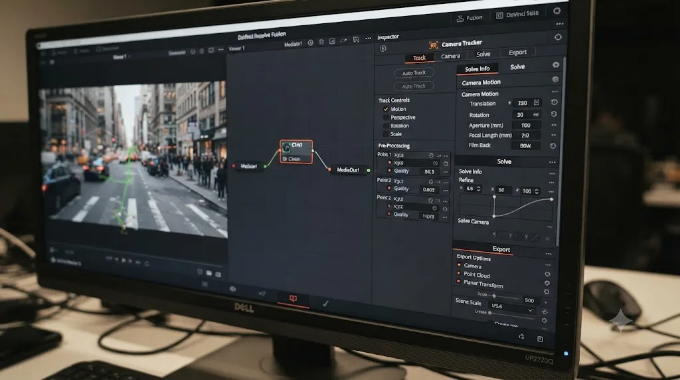Image resolution: width=680 pixels, height=380 pixels.
Task: Uncheck the Motion checkbox under Track Controls
Action: 386,110
